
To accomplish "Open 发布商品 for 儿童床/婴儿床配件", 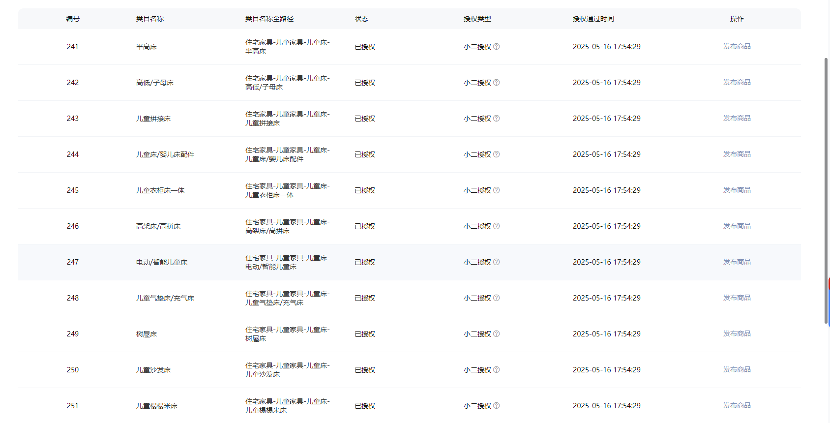I will tap(737, 154).
